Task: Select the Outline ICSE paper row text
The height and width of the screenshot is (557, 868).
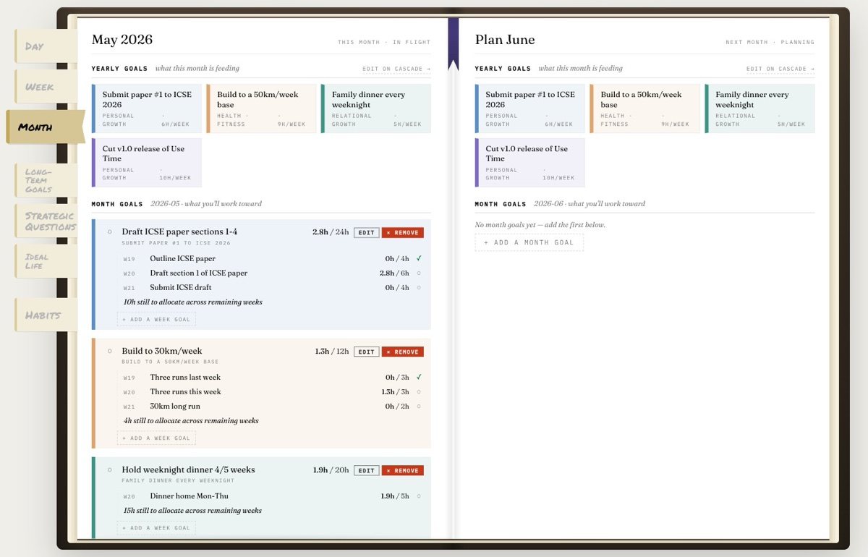Action: (182, 258)
